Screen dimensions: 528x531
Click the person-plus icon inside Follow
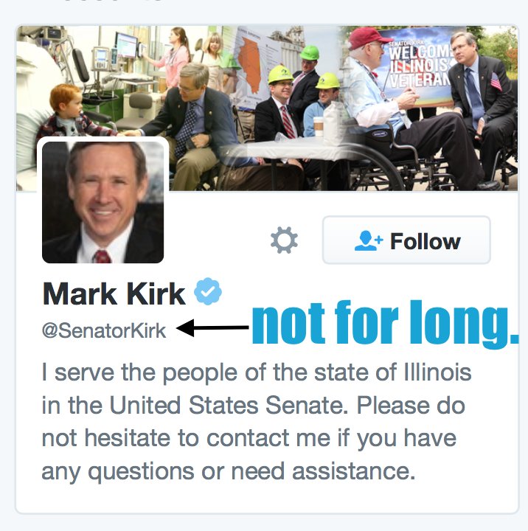click(368, 240)
